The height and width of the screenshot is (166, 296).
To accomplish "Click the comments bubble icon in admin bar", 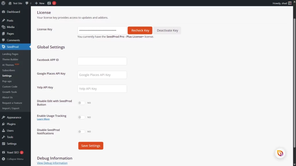I will 27,3.
